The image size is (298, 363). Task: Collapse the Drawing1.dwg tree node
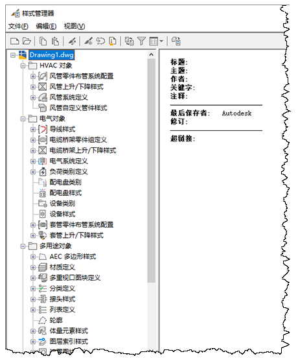click(x=13, y=55)
